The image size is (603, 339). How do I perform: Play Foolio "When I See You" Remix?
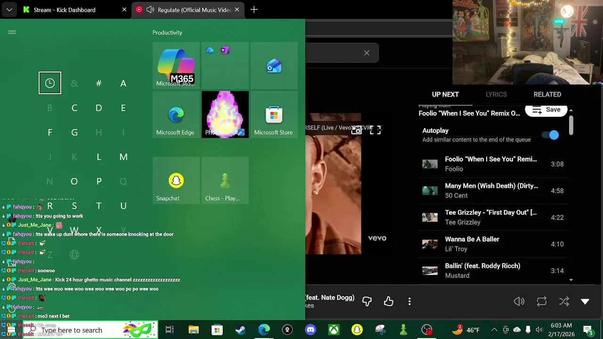click(x=494, y=164)
